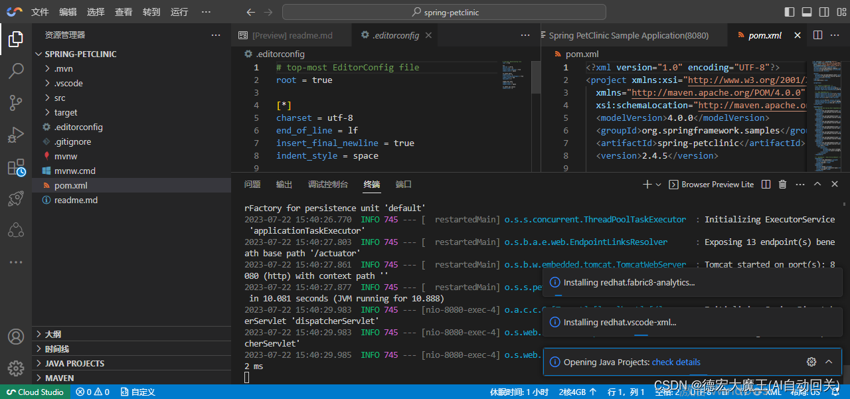Open more actions for right editor group
Screen dimensions: 850x399
click(x=836, y=35)
